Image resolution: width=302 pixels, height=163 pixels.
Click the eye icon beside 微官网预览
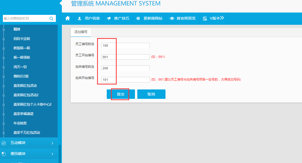coord(172,19)
